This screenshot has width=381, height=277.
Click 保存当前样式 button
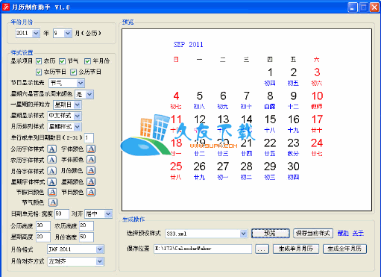coord(312,234)
